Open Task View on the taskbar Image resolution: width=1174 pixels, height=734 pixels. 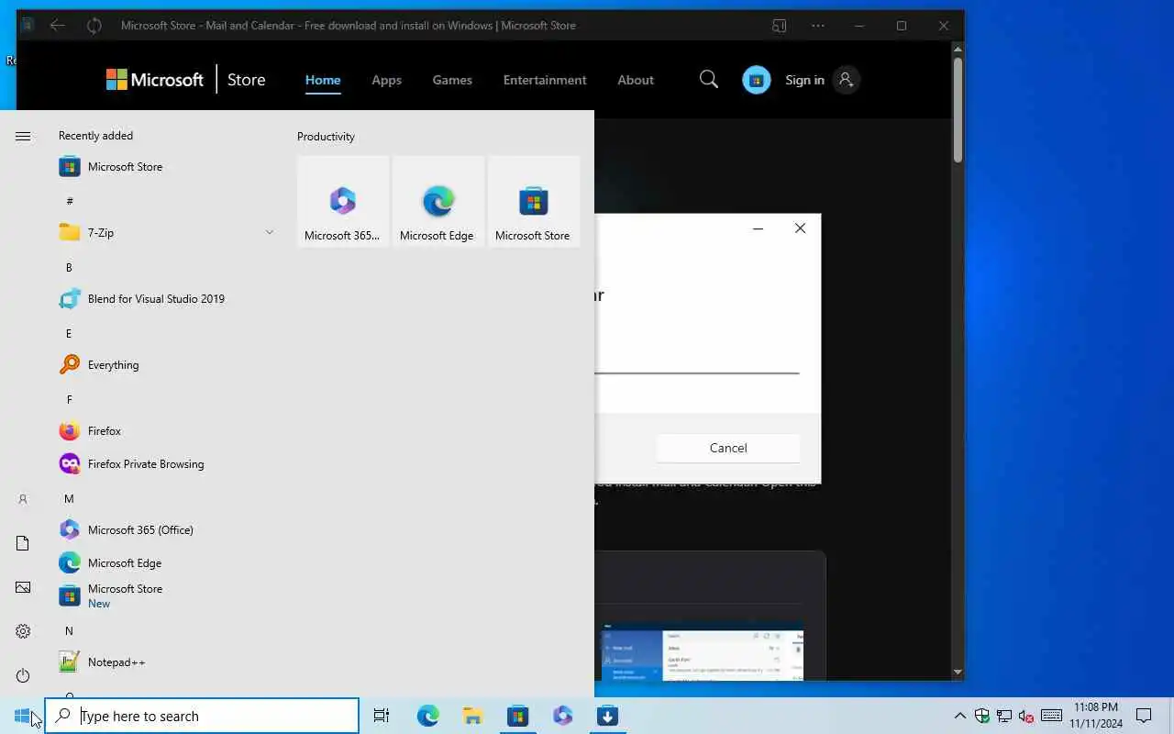pos(382,716)
